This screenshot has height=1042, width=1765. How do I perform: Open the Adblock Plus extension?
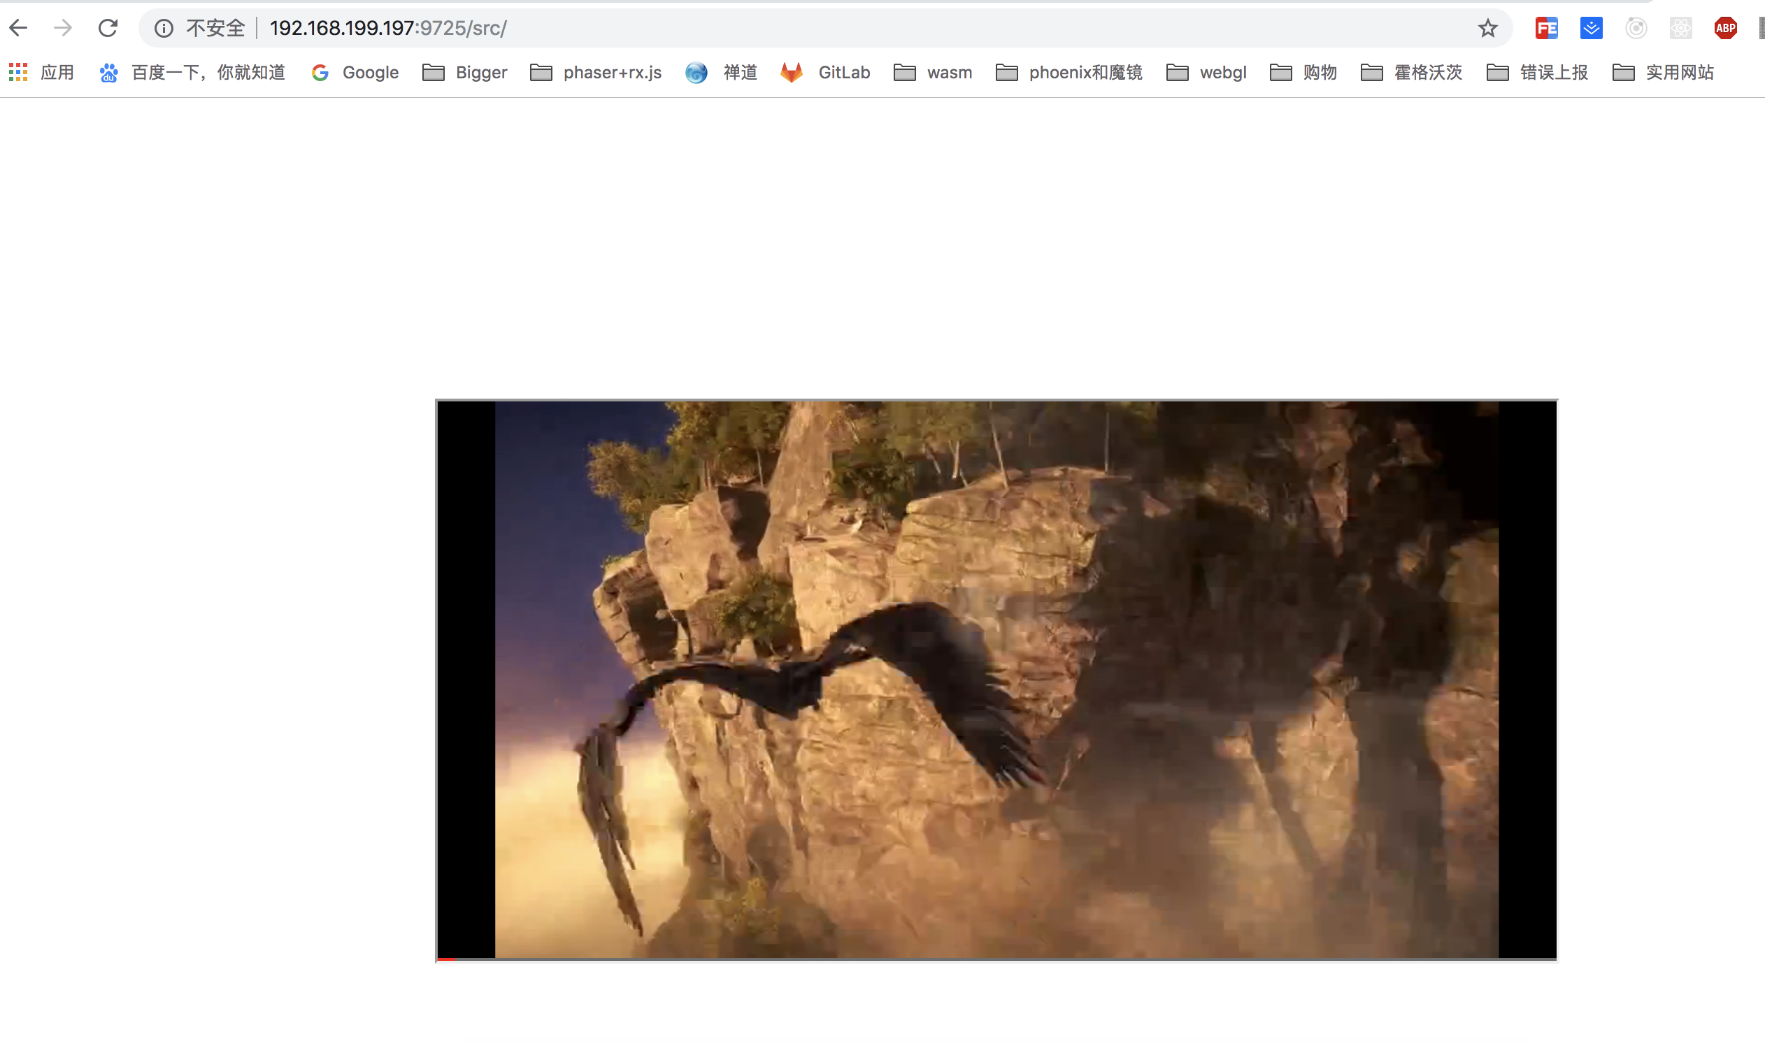click(1725, 28)
